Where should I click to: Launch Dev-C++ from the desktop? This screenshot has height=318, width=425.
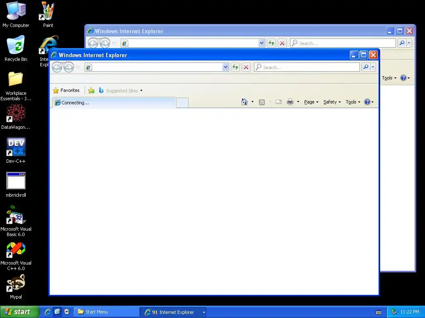coord(16,150)
